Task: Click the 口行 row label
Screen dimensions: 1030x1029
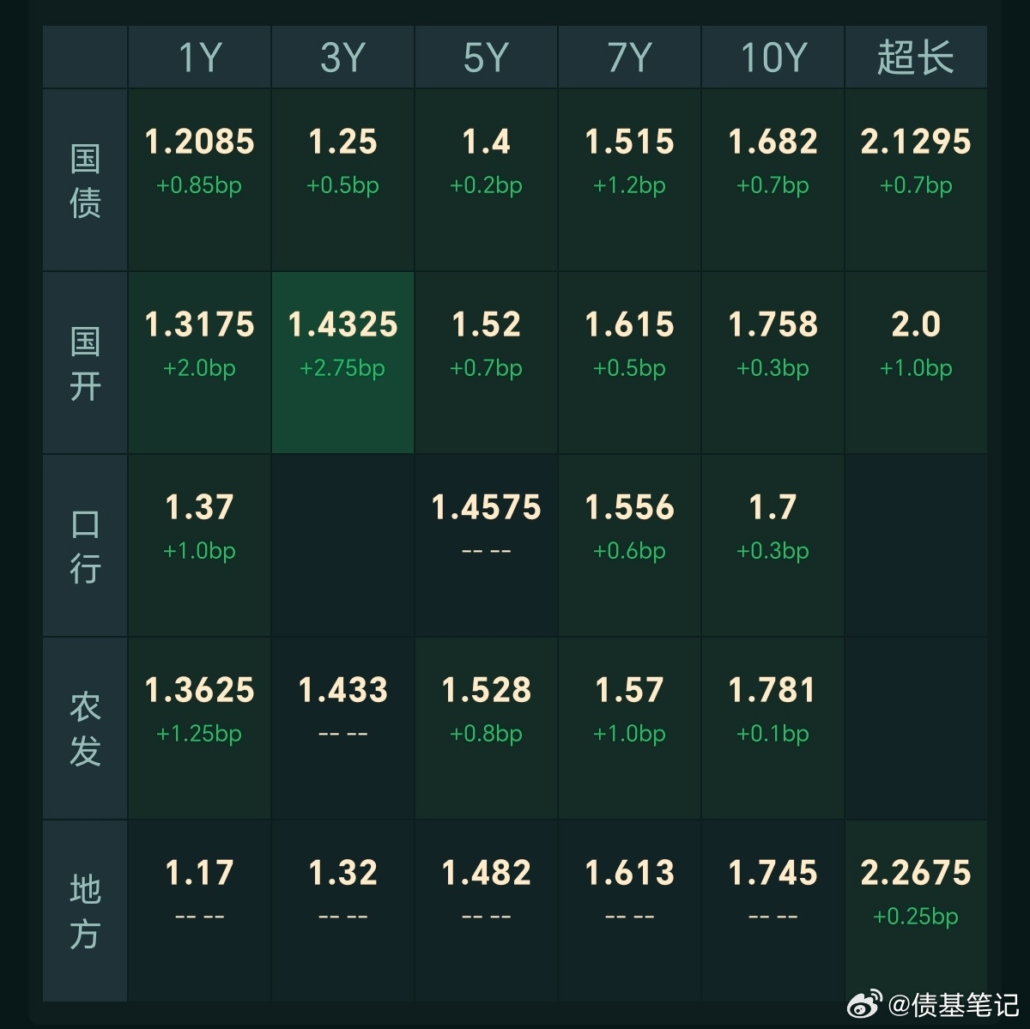Action: coord(85,546)
